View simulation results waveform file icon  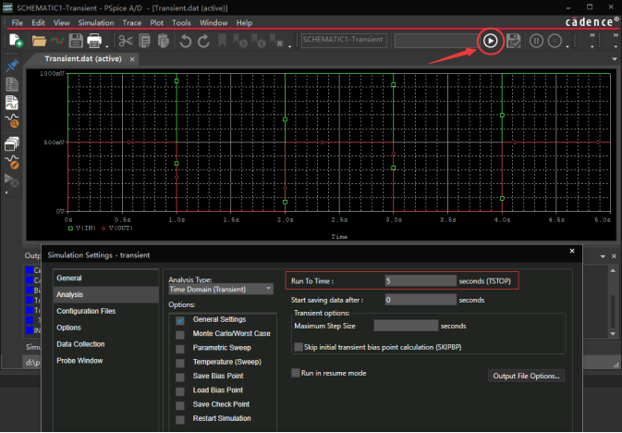pos(12,103)
